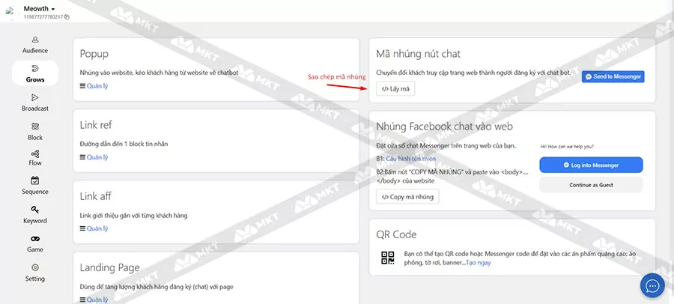Open the Keyword key icon
The height and width of the screenshot is (304, 674).
click(35, 210)
